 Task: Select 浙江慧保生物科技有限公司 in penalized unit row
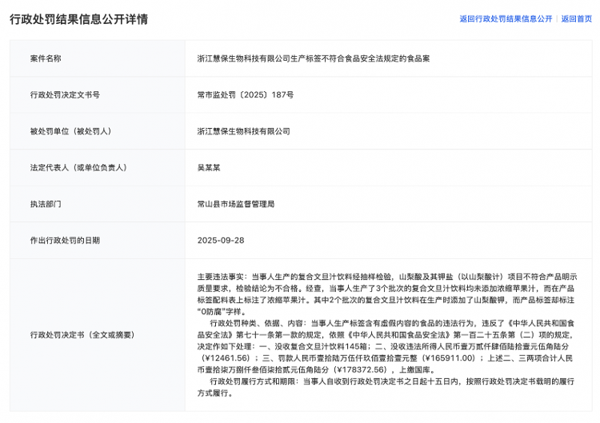[244, 131]
